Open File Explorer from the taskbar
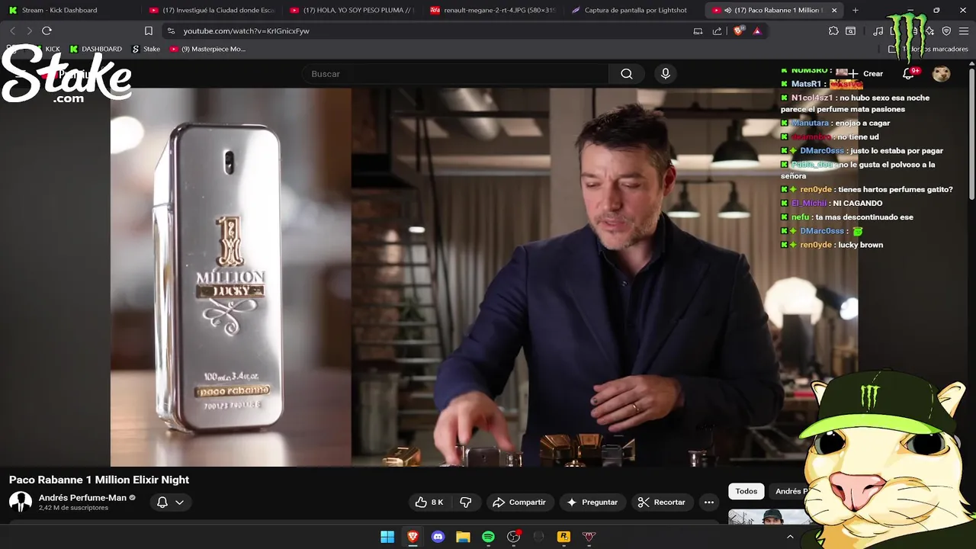This screenshot has width=976, height=549. (463, 537)
